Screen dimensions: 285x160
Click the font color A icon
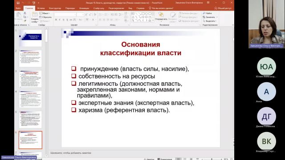point(93,20)
